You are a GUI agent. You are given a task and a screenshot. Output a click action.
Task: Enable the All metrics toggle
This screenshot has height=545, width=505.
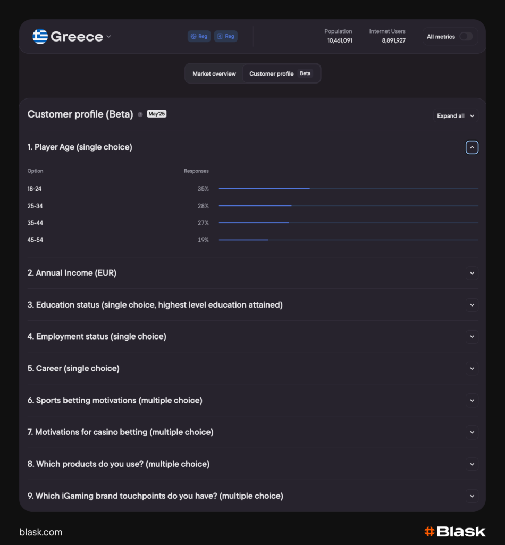tap(466, 36)
